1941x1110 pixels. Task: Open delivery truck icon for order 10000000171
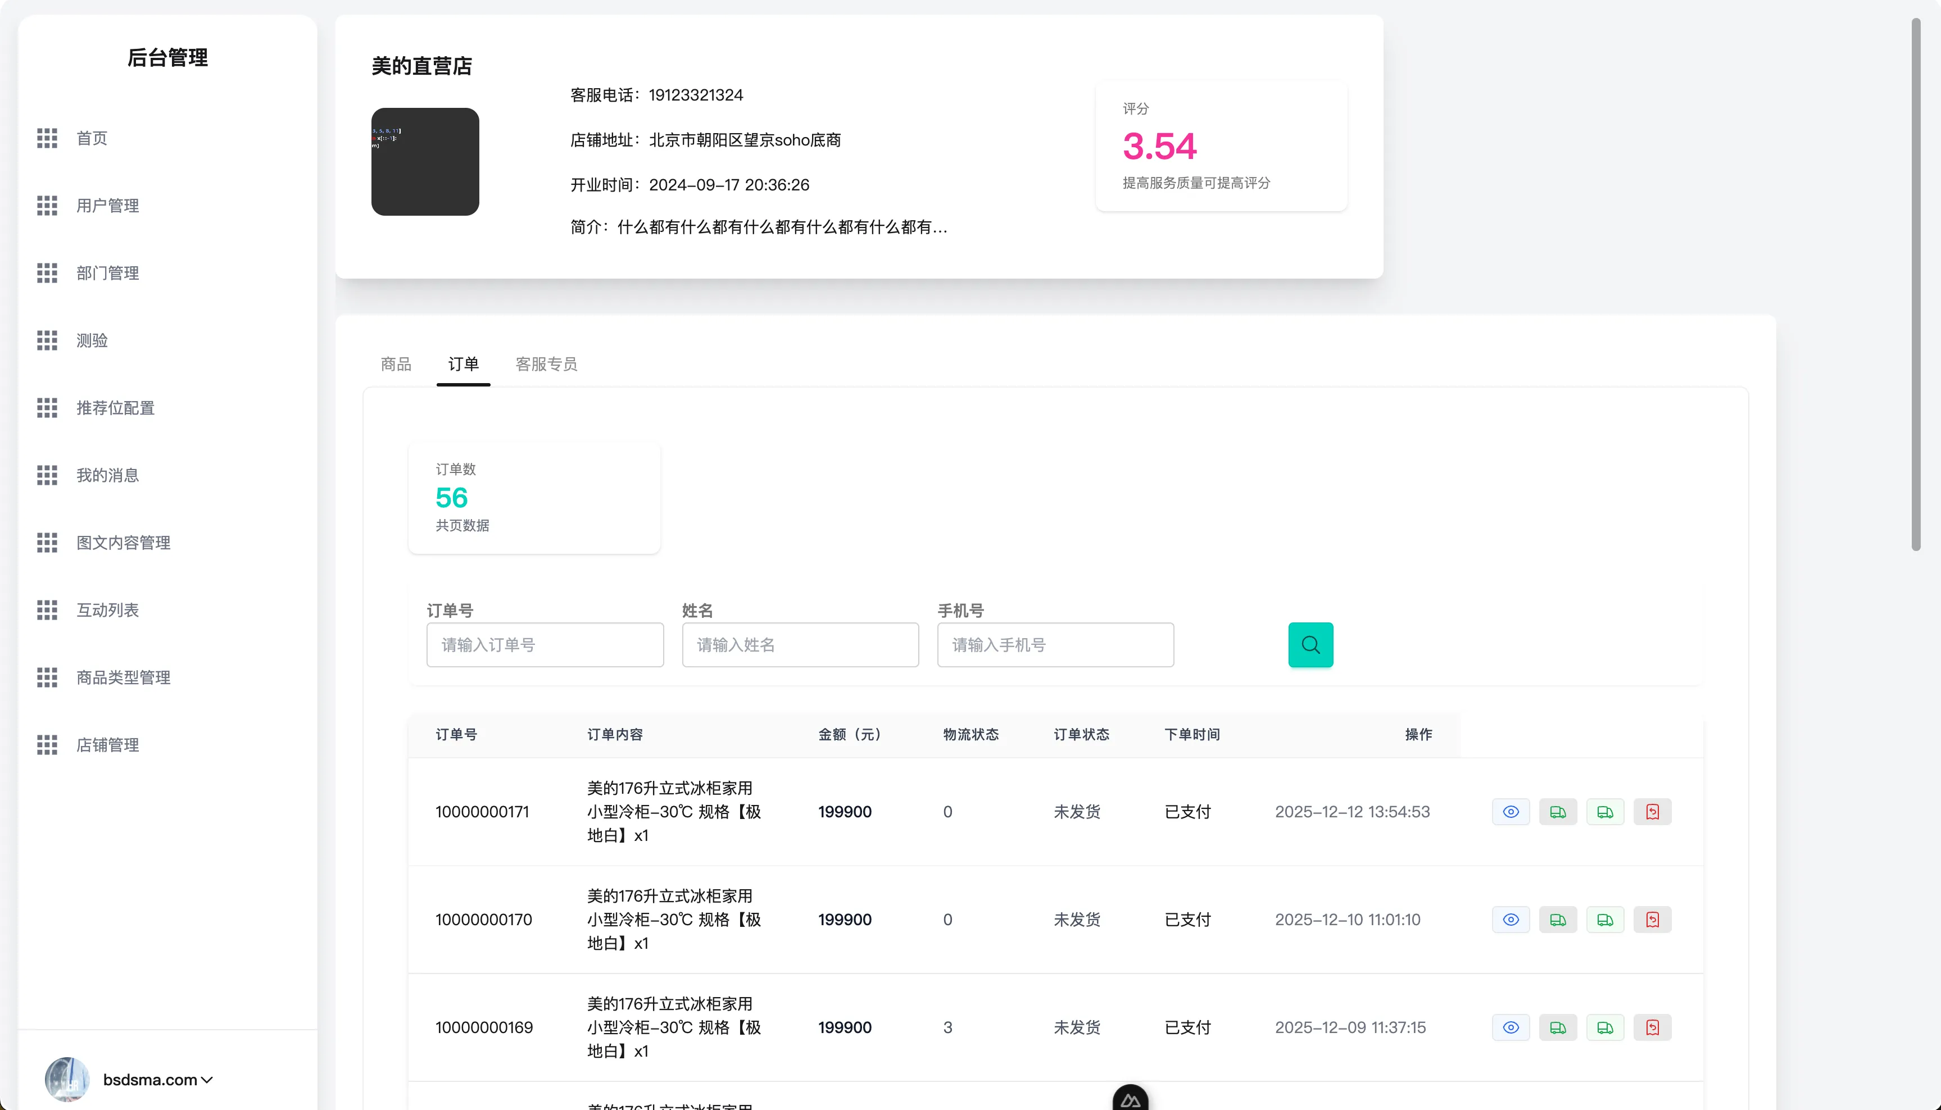[x=1558, y=811]
